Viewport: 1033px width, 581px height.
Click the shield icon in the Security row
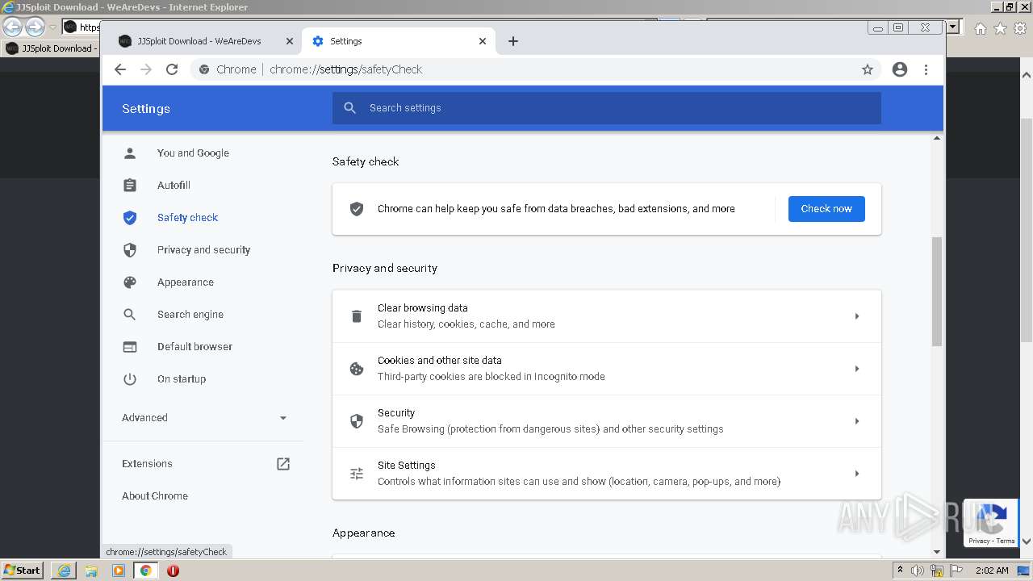[357, 421]
